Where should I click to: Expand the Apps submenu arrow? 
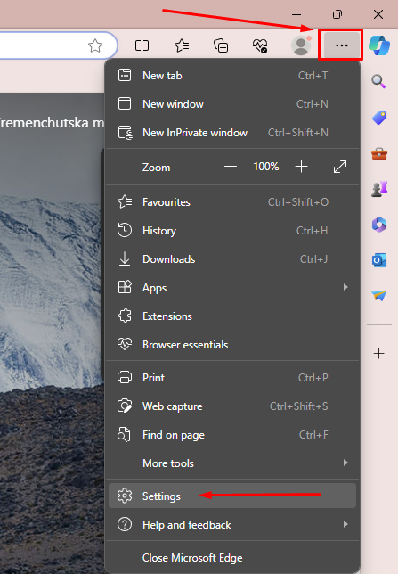345,287
